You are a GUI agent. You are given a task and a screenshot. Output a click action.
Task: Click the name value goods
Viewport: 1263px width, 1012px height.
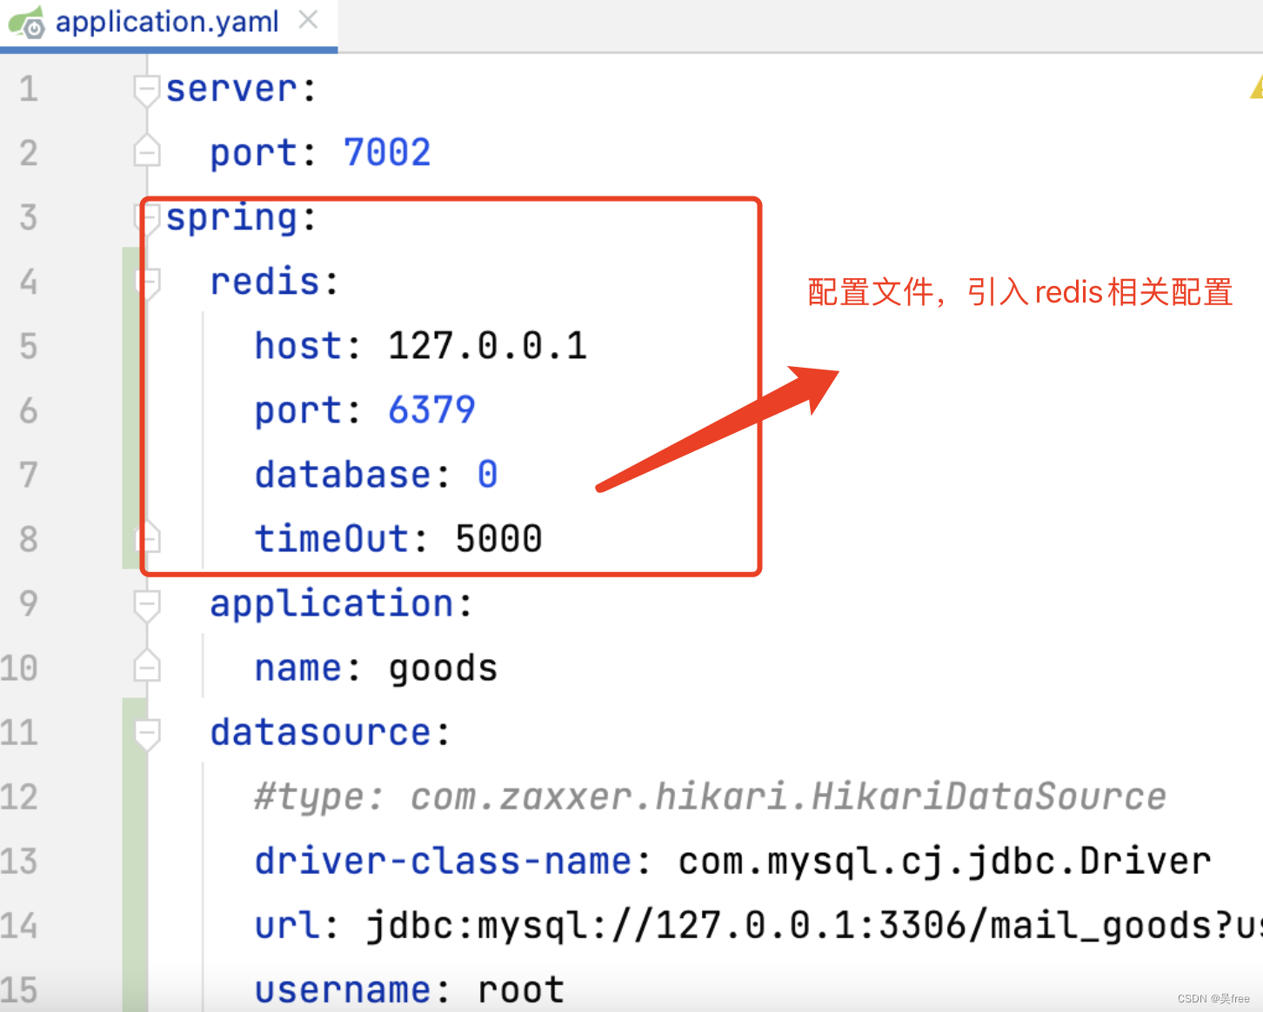click(443, 669)
